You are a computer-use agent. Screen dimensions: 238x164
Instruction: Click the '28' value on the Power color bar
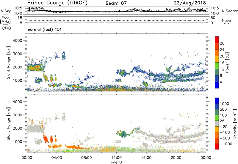[222, 43]
